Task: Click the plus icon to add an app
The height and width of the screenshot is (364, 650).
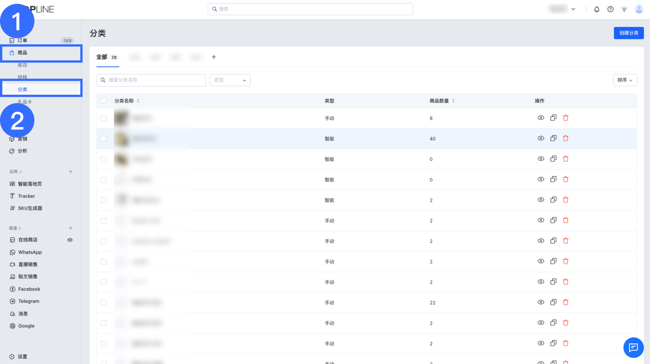Action: [71, 171]
